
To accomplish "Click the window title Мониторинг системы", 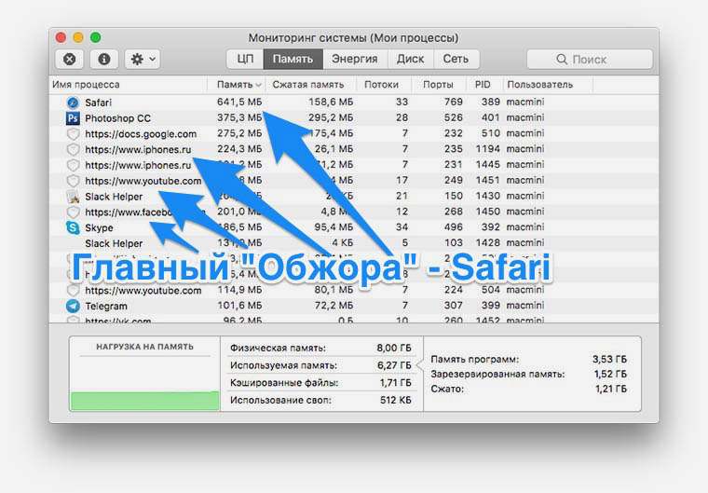I will [x=354, y=38].
